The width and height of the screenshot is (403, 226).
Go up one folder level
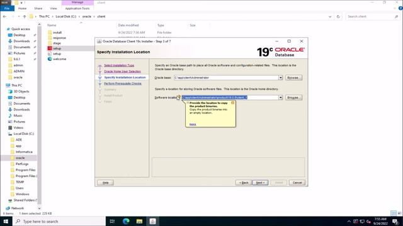25,16
